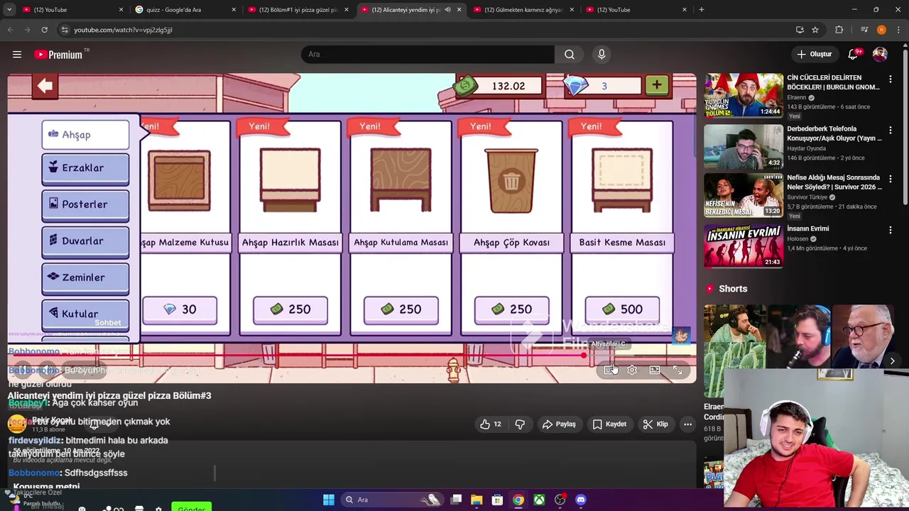
Task: Buy the Ahşap Kutulama Masası for 250
Action: click(x=401, y=309)
